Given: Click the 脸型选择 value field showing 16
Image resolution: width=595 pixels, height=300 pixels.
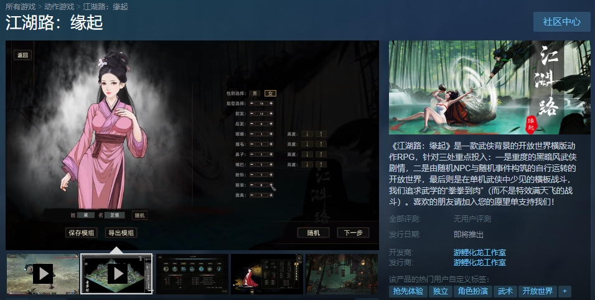Looking at the screenshot, I should coord(261,103).
